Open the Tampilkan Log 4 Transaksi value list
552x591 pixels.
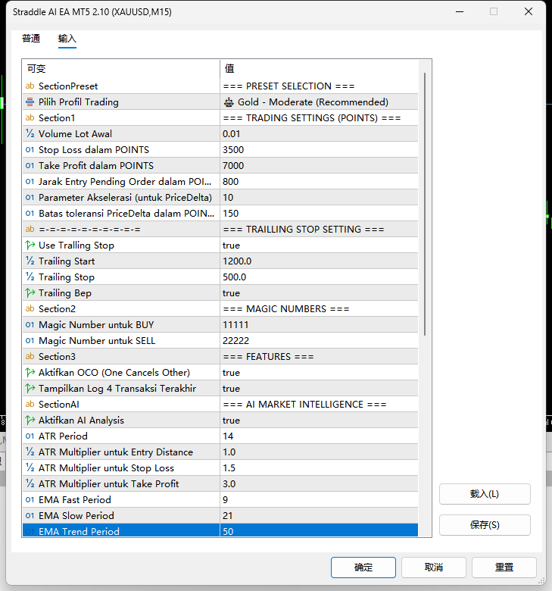[x=319, y=388]
